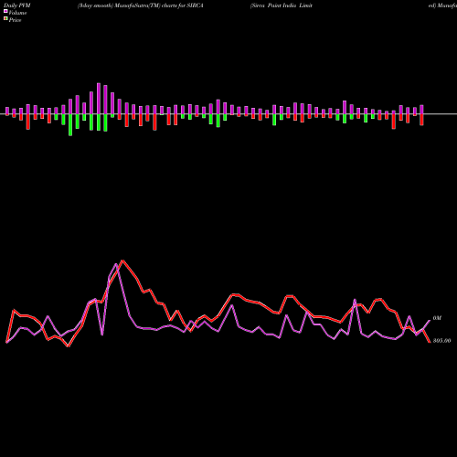Image resolution: width=457 pixels, height=457 pixels.
Task: Click the 305.00 price axis label
Action: 441,341
